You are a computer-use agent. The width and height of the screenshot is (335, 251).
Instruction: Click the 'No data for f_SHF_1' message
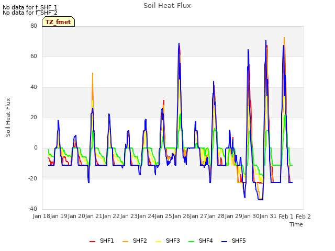coord(30,7)
